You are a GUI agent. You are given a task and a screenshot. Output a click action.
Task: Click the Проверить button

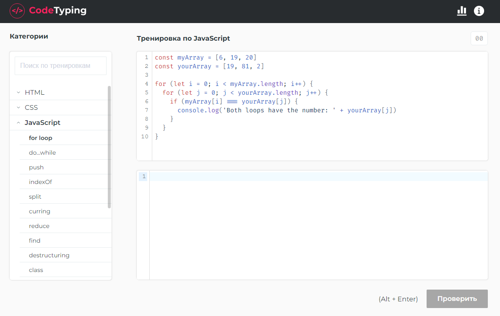[457, 299]
